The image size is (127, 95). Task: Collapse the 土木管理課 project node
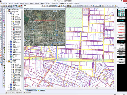pos(6,61)
